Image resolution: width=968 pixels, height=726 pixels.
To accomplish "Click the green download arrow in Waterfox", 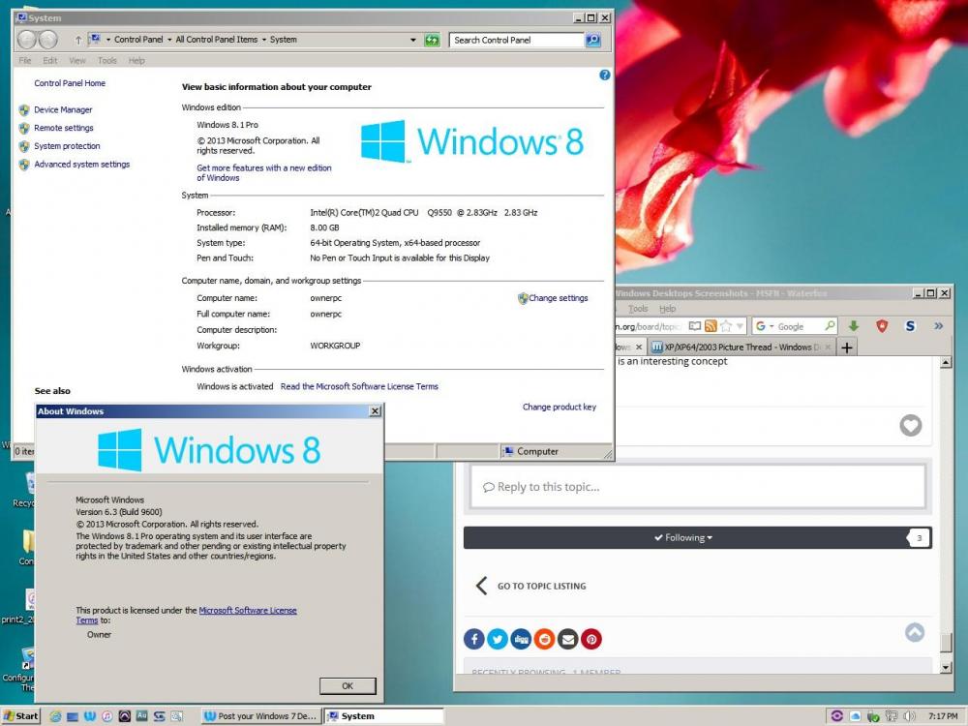I will pyautogui.click(x=854, y=326).
